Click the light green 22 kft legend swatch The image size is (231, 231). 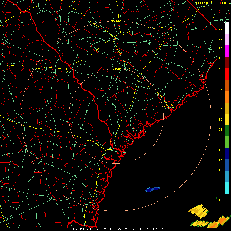point(227,142)
